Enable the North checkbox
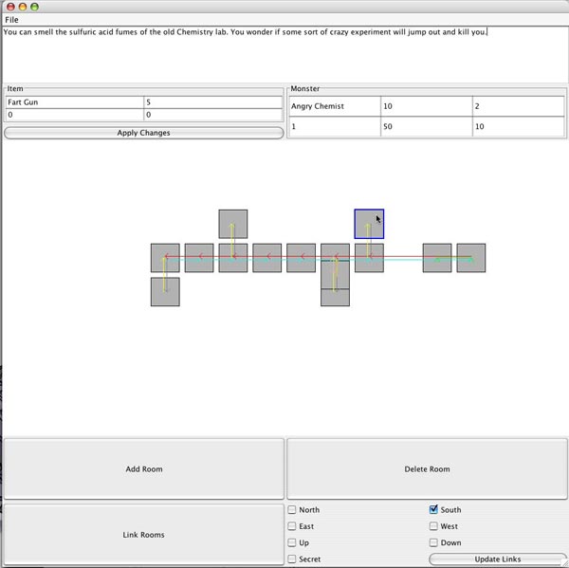569x568 pixels. point(292,510)
